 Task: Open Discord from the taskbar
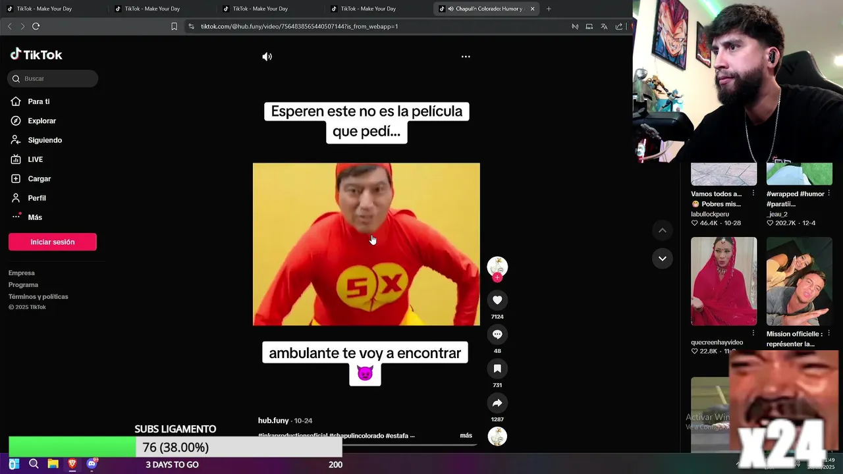[92, 464]
